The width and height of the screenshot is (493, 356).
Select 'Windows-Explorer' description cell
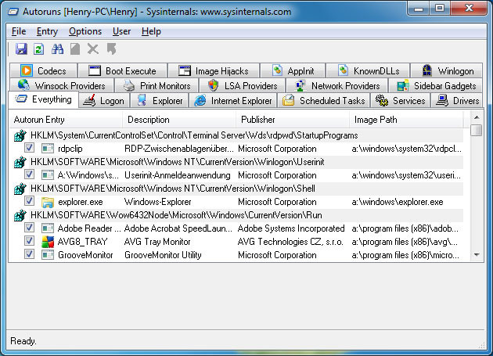(x=157, y=202)
